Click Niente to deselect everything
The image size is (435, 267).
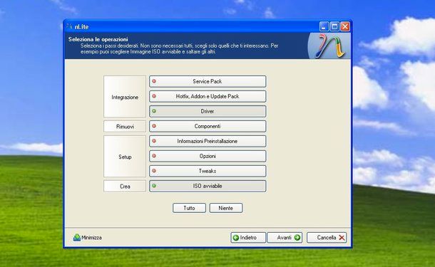tap(226, 208)
